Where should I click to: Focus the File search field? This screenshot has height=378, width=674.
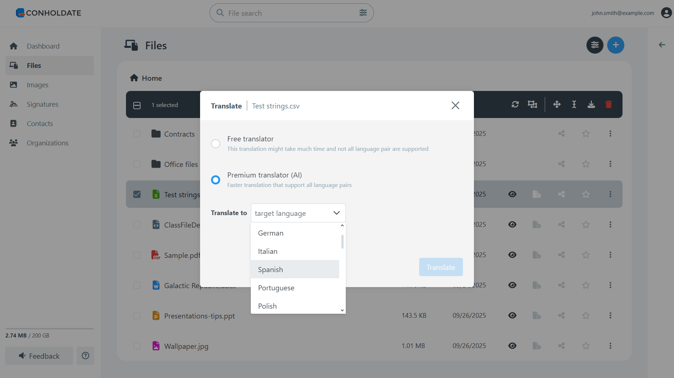288,13
